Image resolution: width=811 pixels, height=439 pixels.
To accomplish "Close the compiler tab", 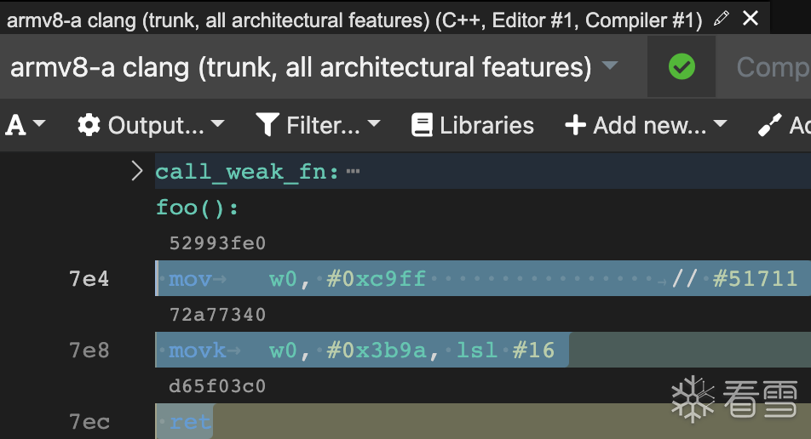I will pyautogui.click(x=751, y=18).
